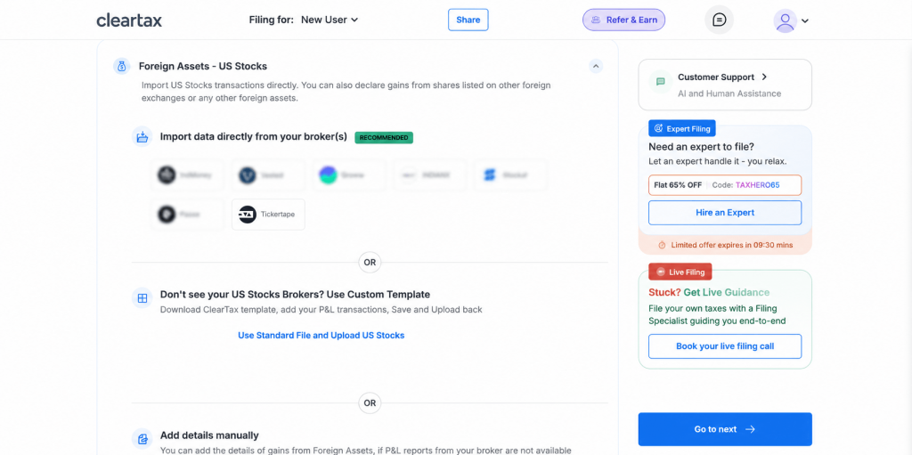Open the Filing for New User dropdown
Image resolution: width=912 pixels, height=455 pixels.
tap(330, 20)
